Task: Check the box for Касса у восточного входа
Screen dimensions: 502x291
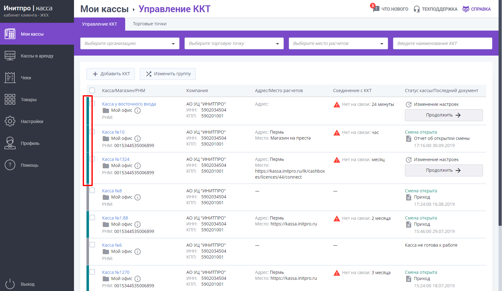Action: (x=92, y=104)
